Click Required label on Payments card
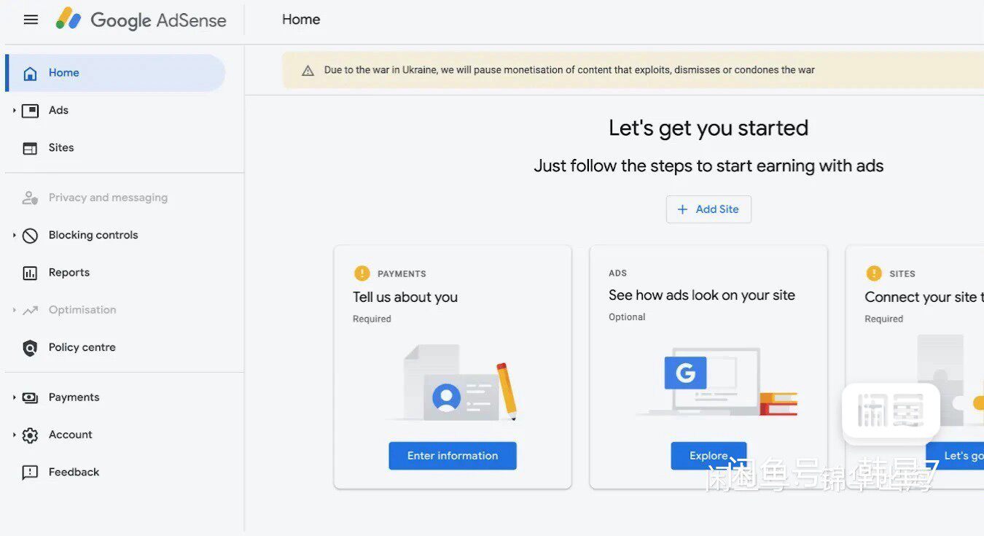 372,319
